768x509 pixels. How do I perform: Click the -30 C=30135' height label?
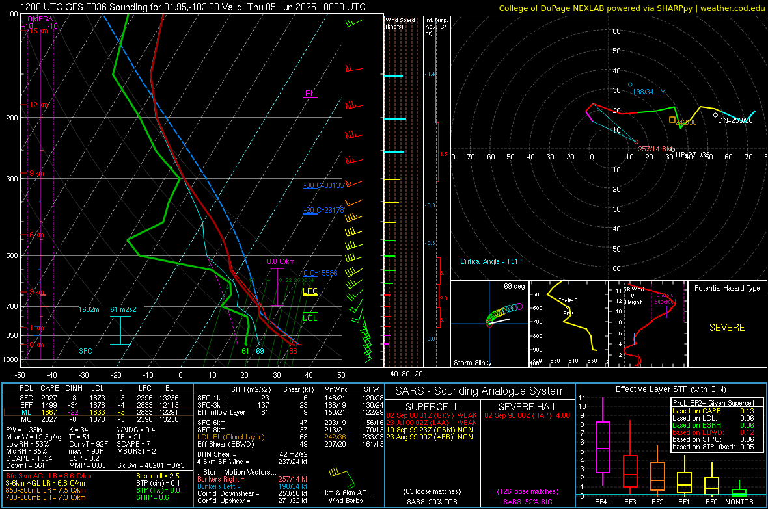tap(323, 185)
